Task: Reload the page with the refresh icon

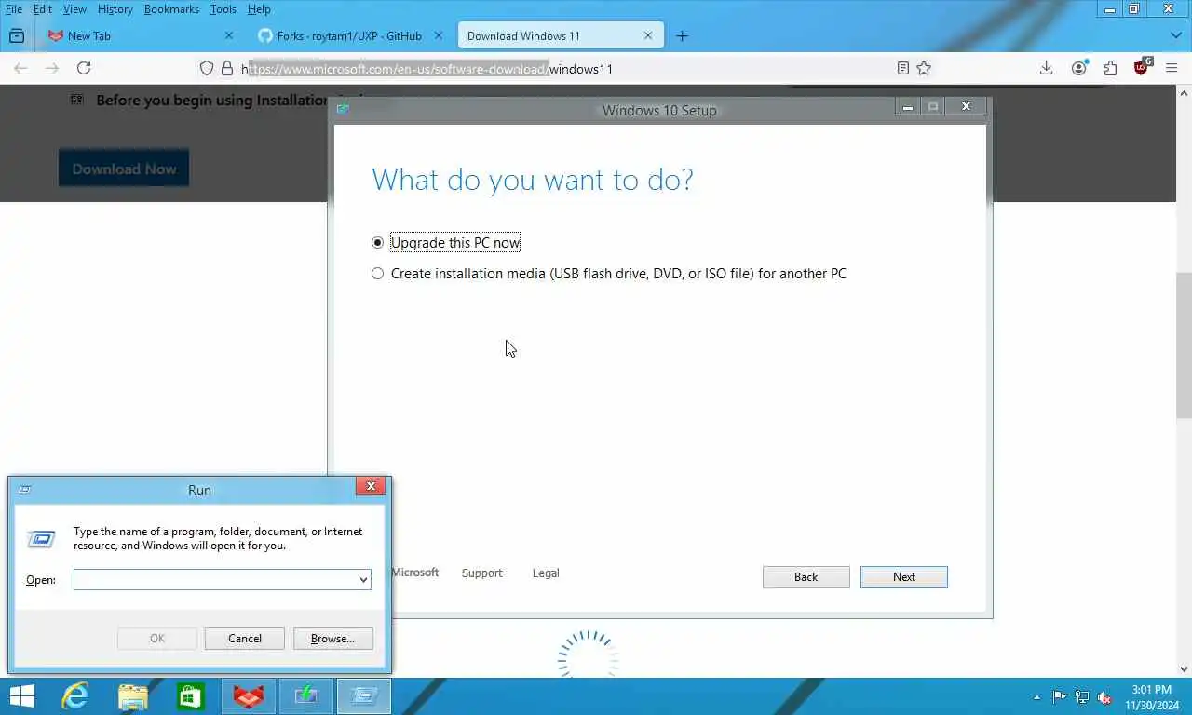Action: tap(84, 68)
